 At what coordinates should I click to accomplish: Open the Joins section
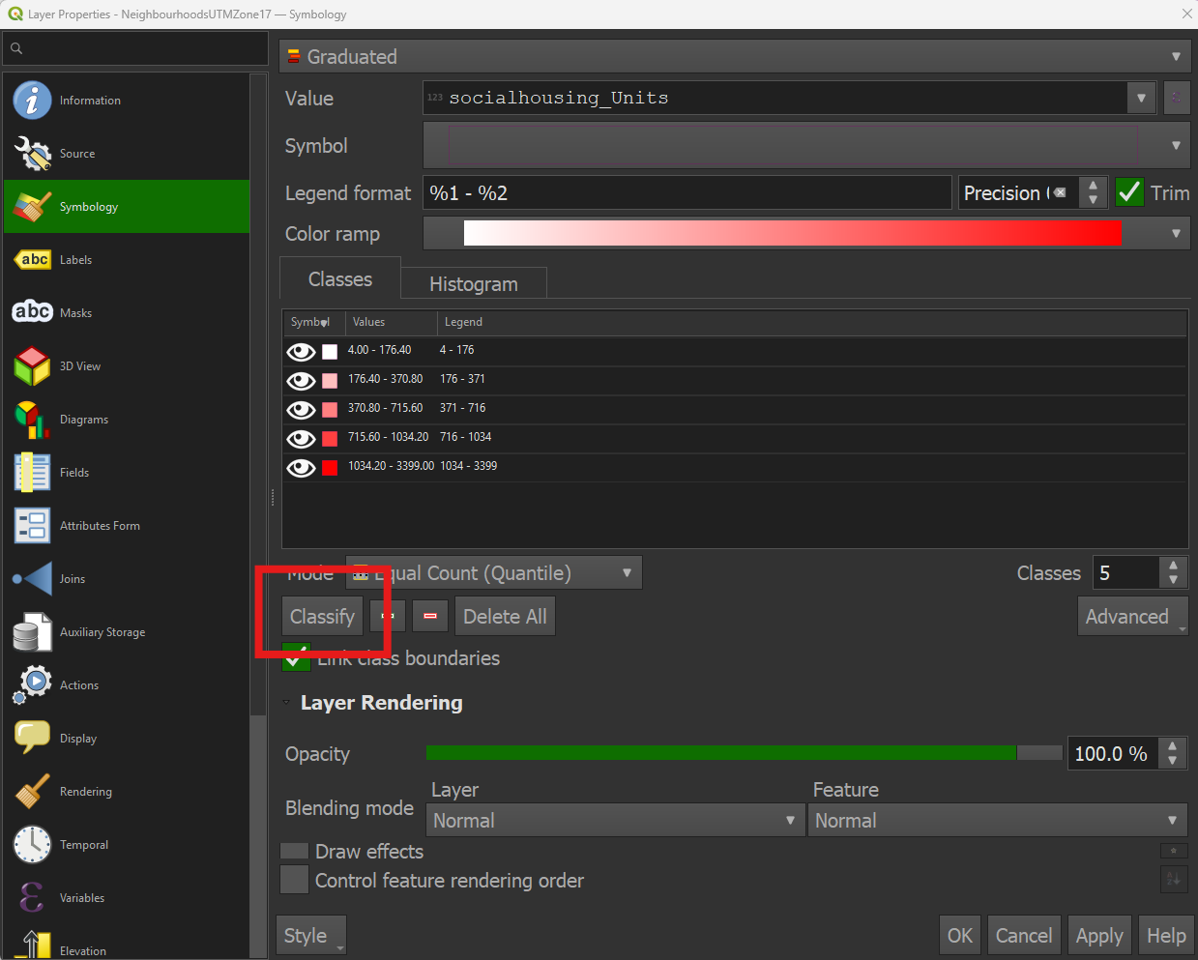[x=127, y=579]
